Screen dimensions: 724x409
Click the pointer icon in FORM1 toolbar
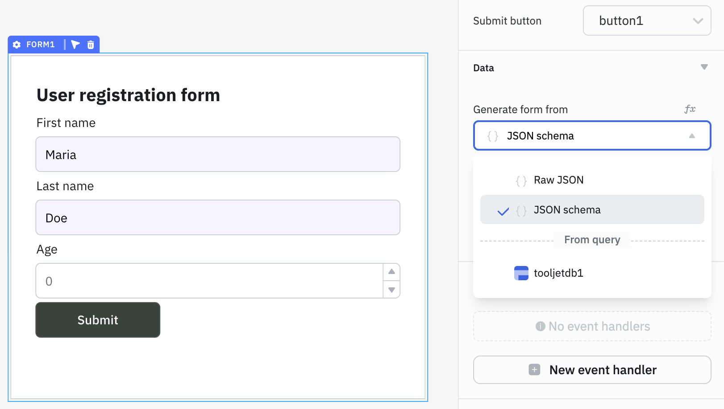75,45
